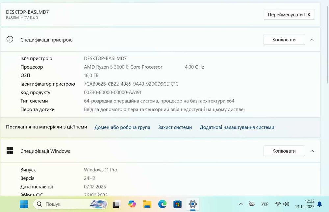Click the Пошук search box
This screenshot has width=329, height=212.
coord(70,204)
